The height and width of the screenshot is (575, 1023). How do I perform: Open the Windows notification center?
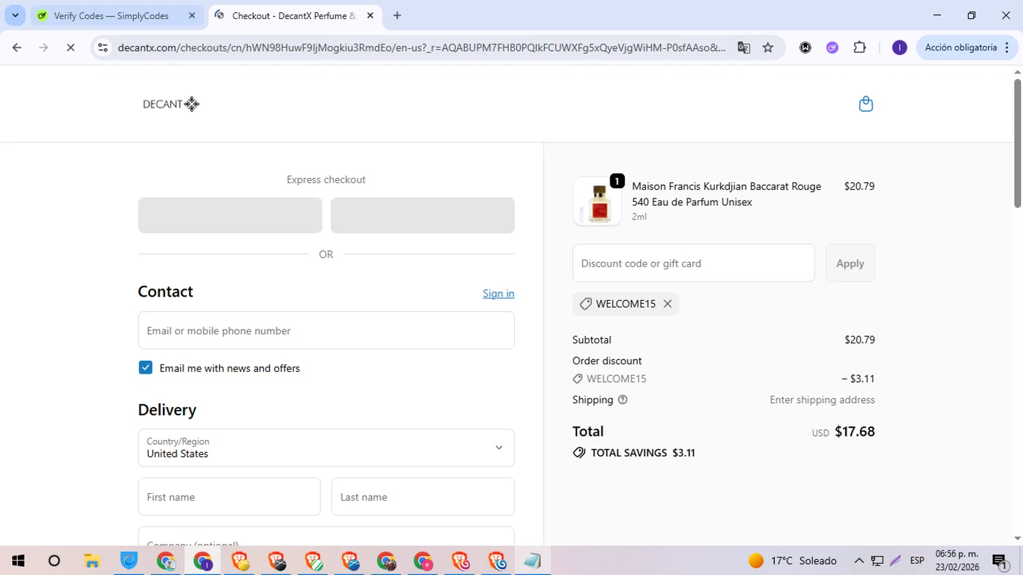[1000, 561]
